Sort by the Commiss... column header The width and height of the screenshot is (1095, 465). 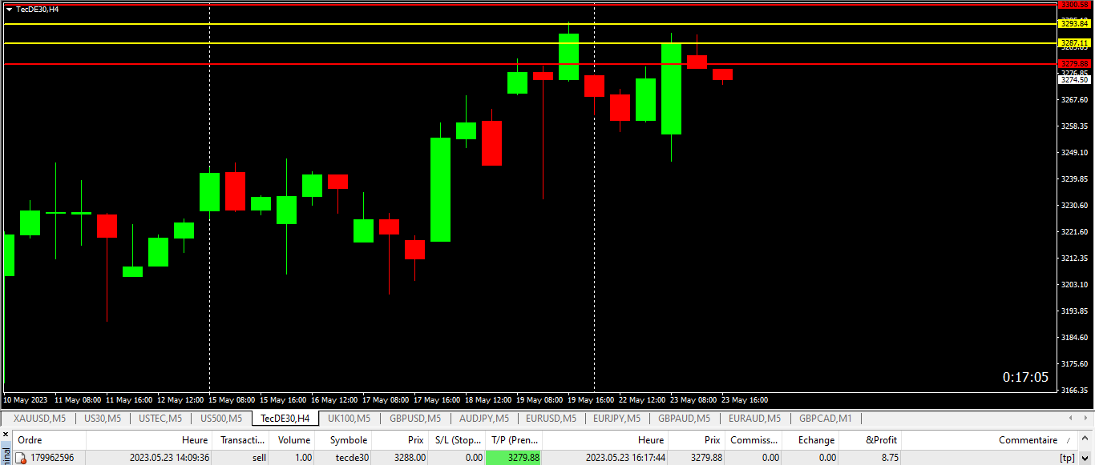(x=754, y=440)
